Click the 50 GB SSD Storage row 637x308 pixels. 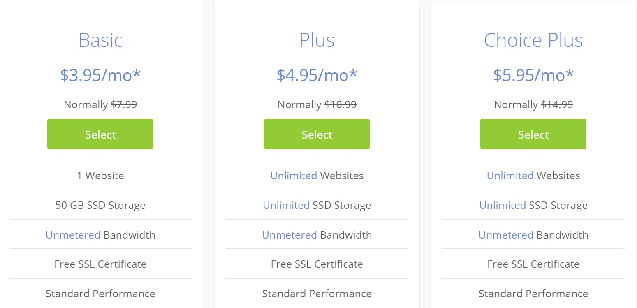tap(100, 205)
